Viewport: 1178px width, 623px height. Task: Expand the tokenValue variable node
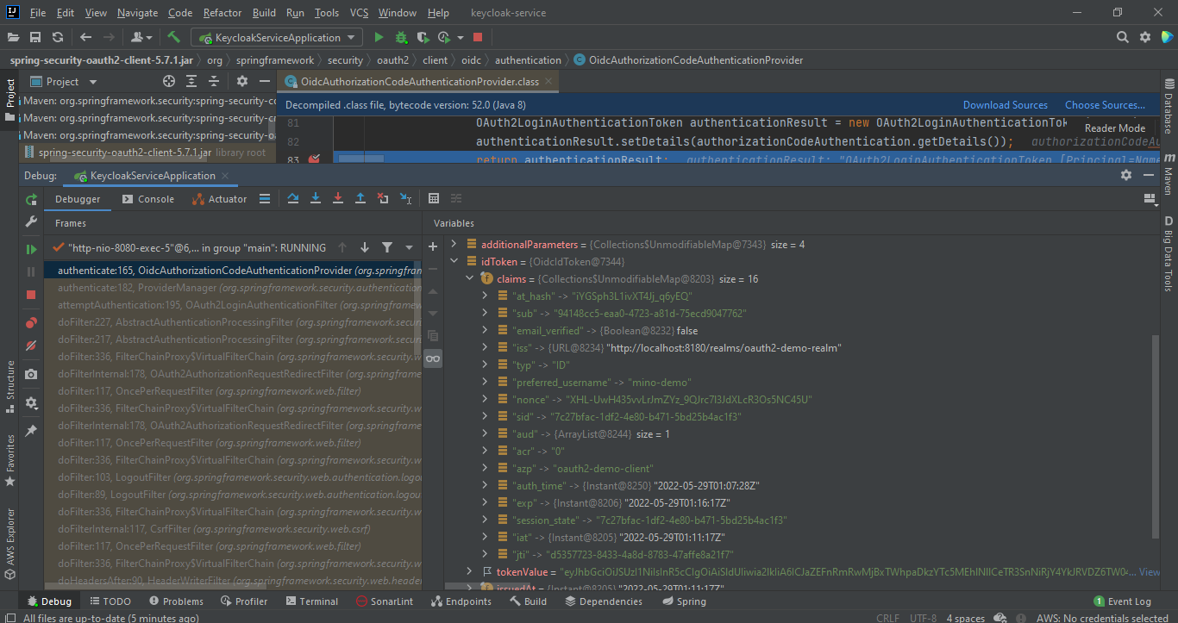[x=470, y=571]
